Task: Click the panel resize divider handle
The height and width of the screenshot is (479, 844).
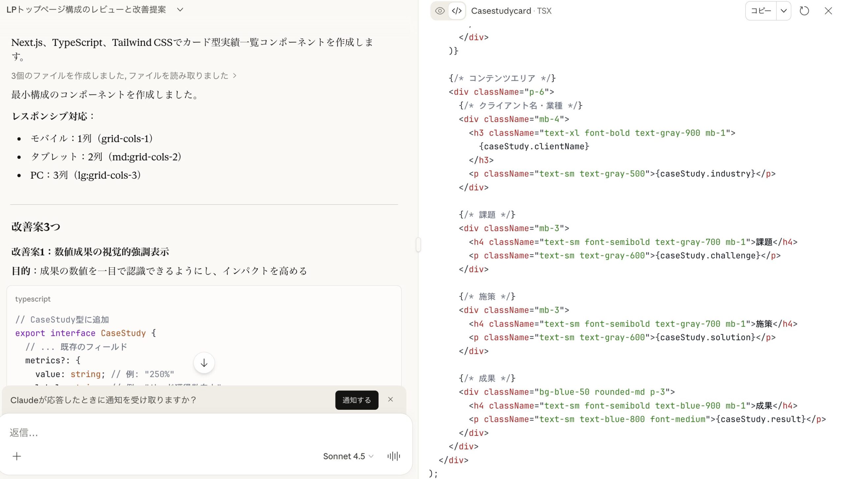Action: click(x=418, y=245)
